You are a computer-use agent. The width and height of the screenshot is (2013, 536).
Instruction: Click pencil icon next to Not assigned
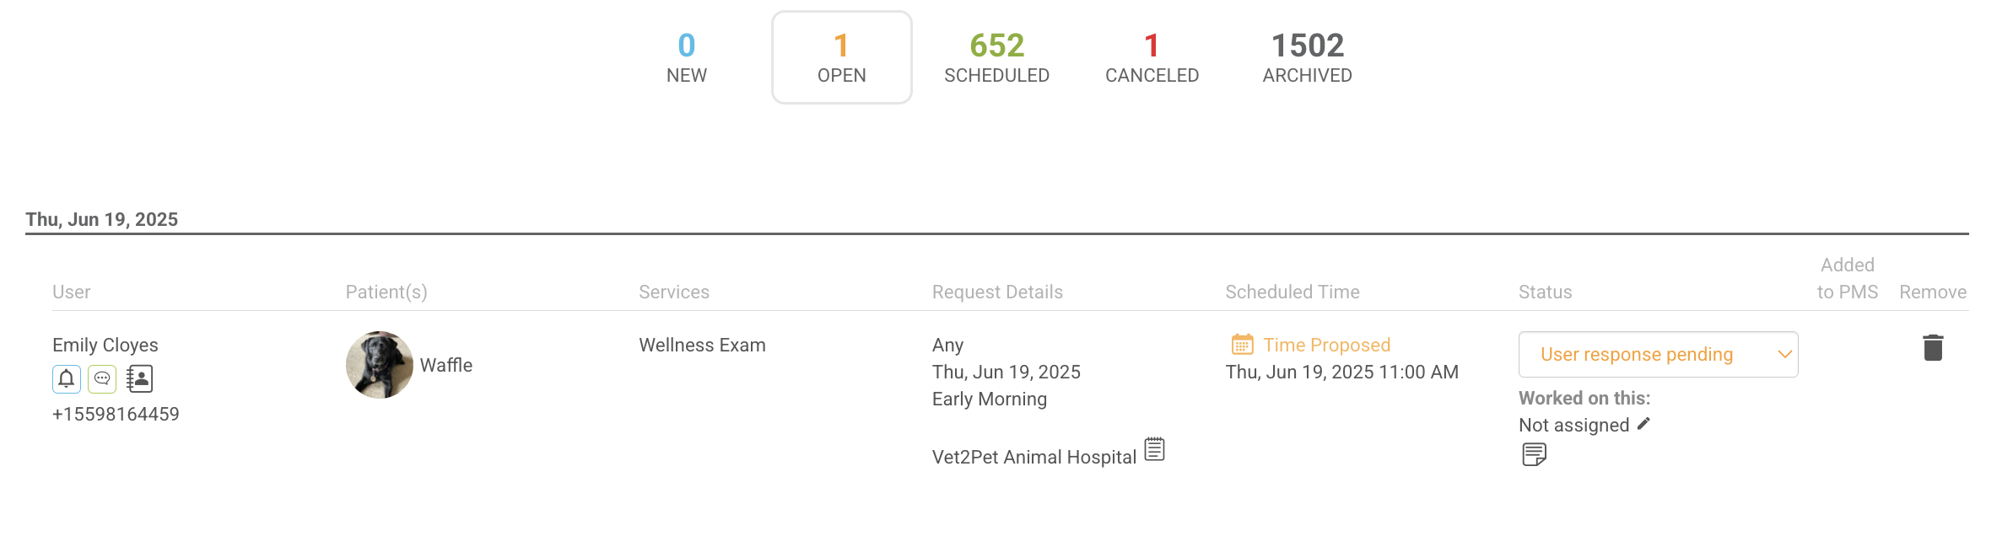(1643, 424)
